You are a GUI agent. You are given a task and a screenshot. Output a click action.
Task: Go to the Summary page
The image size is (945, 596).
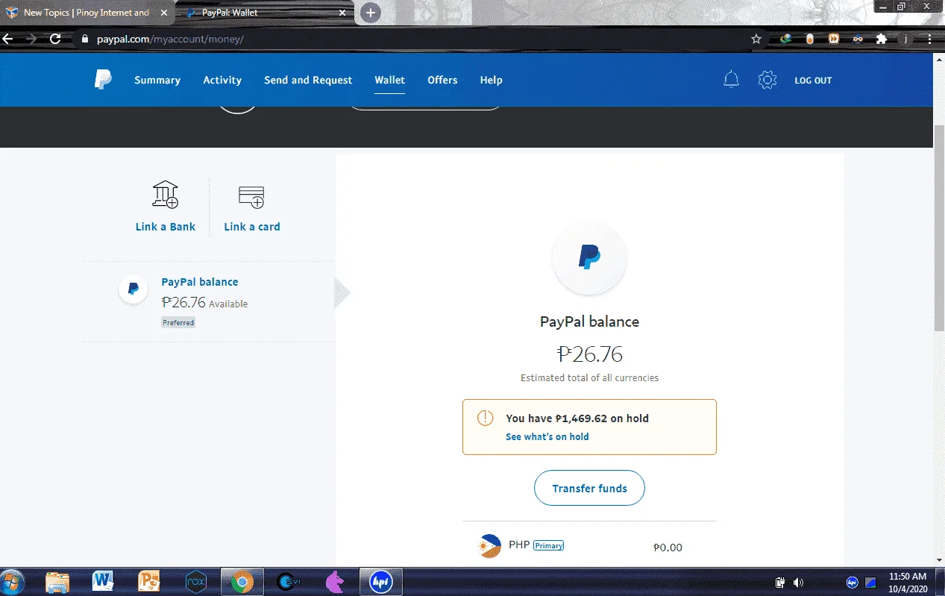pyautogui.click(x=157, y=80)
